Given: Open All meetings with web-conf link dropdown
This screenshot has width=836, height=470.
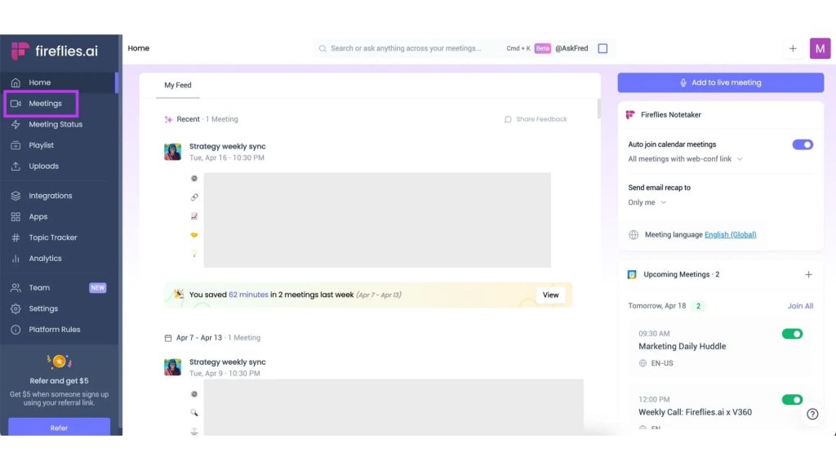Looking at the screenshot, I should pos(685,159).
